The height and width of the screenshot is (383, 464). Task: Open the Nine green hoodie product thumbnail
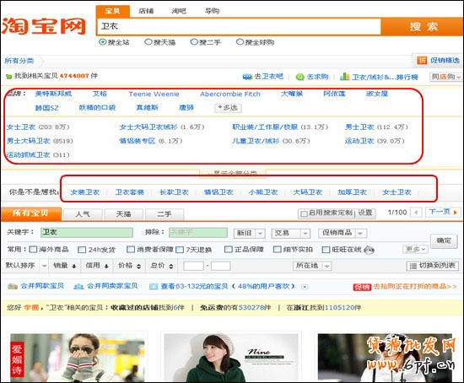(x=231, y=358)
